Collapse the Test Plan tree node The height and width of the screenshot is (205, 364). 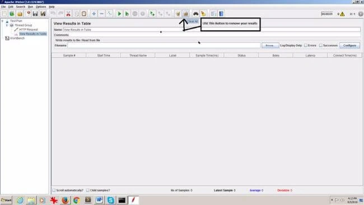(x=3, y=21)
